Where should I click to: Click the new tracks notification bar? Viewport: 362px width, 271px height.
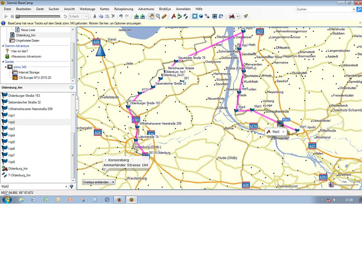[x=75, y=23]
